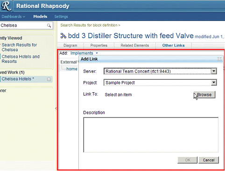Open Chelsea Hotels and Resorts link
The width and height of the screenshot is (225, 171).
21,59
